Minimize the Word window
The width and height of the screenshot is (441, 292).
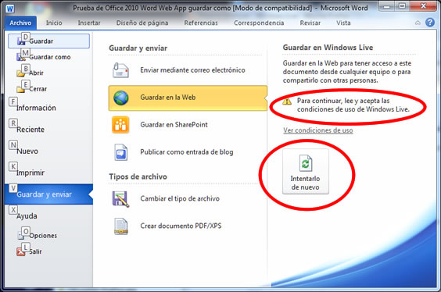click(x=387, y=6)
